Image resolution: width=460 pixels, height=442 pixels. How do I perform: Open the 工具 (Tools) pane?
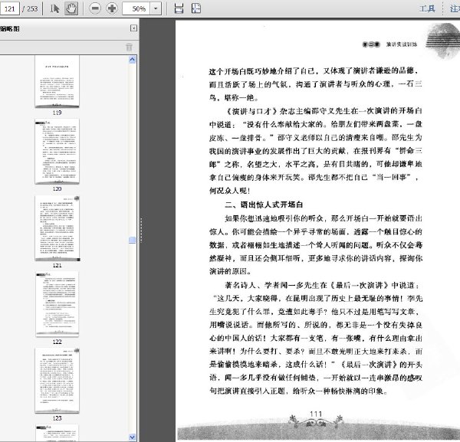pos(427,8)
